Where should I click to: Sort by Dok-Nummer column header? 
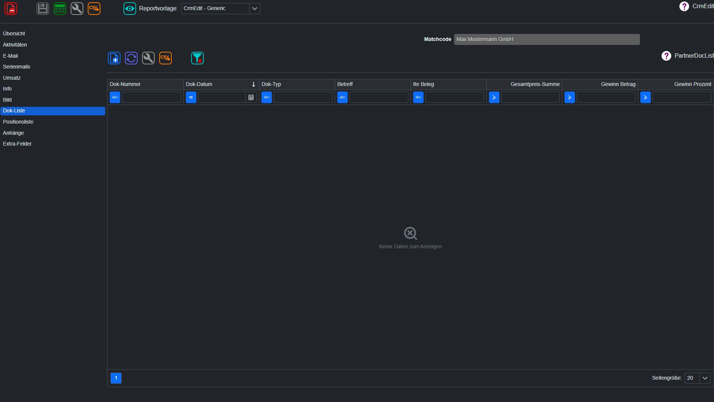[145, 84]
